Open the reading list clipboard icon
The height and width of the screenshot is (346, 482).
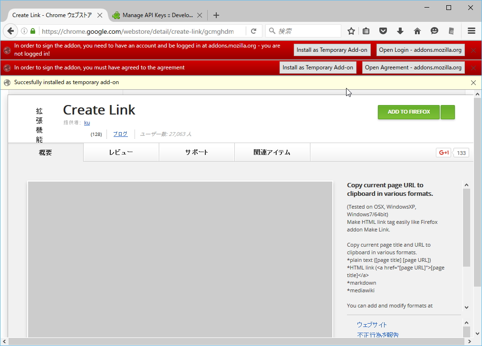coord(366,30)
